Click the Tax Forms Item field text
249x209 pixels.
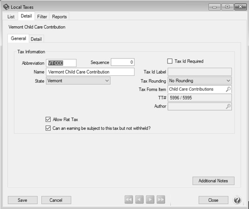click(191, 89)
